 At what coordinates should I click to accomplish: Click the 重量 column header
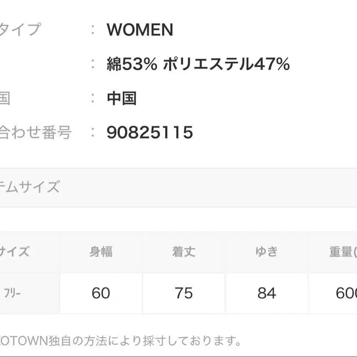pos(343,252)
